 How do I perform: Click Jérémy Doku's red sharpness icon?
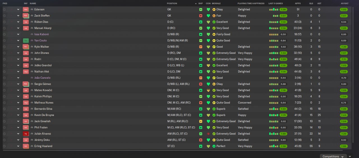coord(201,140)
